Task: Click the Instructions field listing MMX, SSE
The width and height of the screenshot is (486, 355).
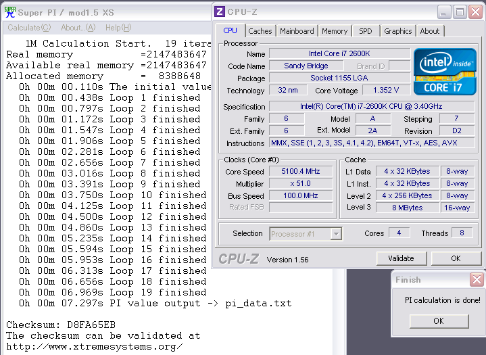Action: (372, 143)
